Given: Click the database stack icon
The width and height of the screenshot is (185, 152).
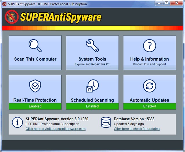Looking at the screenshot, I should (x=106, y=122).
